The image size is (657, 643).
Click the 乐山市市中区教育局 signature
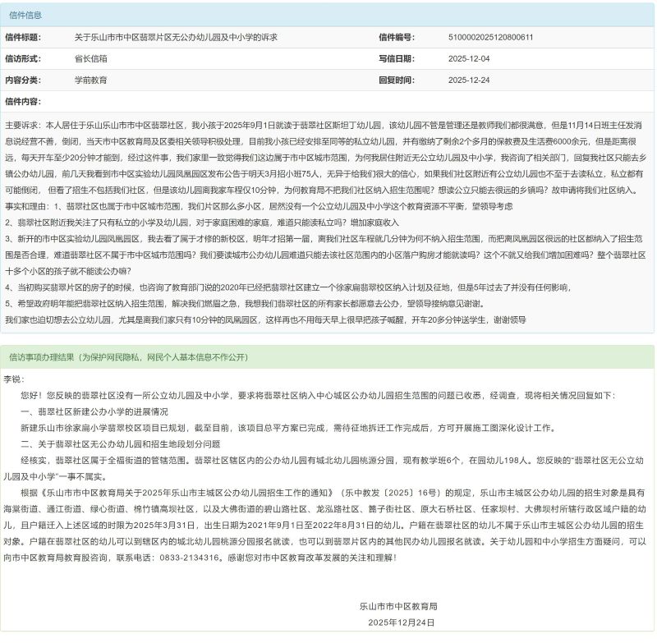tap(398, 606)
